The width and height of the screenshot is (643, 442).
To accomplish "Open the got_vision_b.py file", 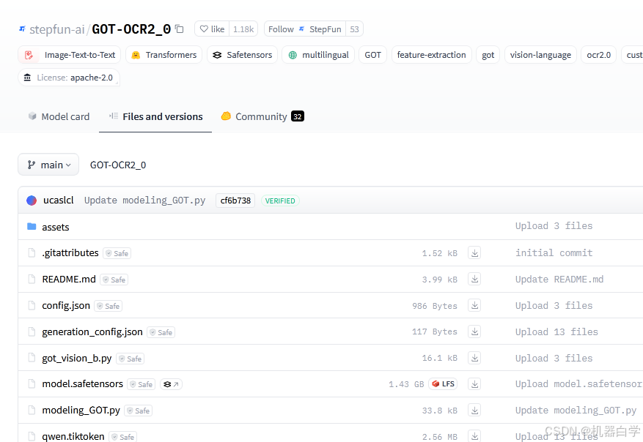I will point(77,358).
